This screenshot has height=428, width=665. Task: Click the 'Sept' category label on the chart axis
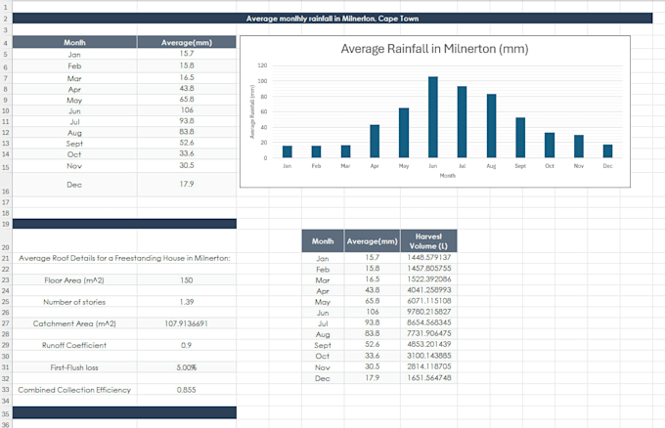(520, 166)
